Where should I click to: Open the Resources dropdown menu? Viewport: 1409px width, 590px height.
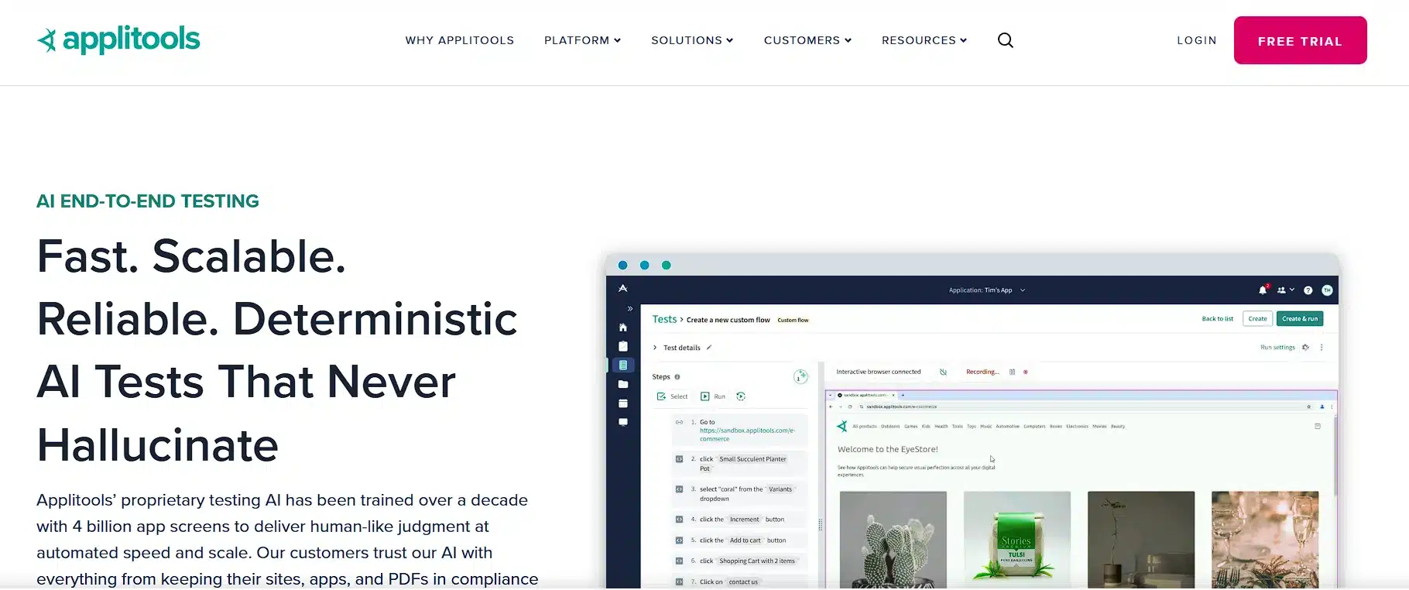924,40
